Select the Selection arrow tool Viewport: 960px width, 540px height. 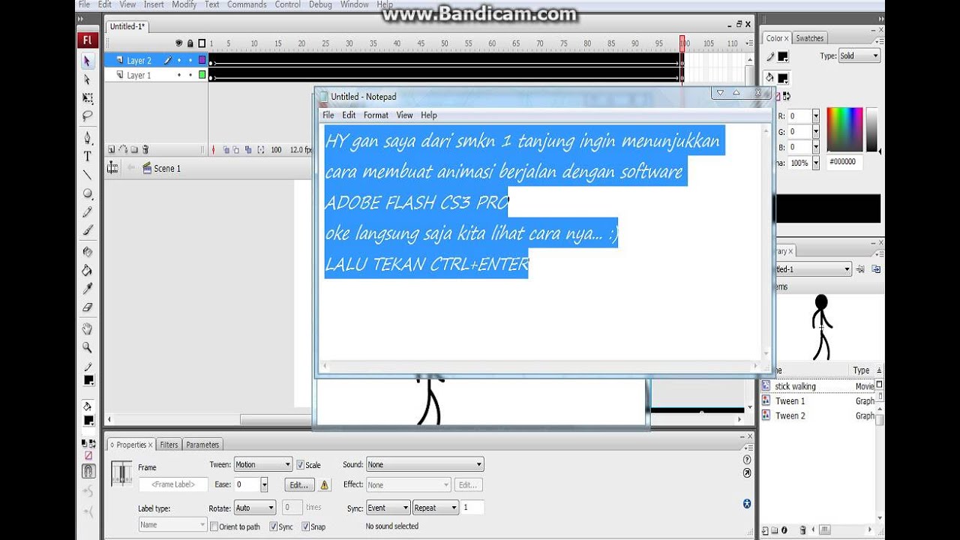(x=87, y=61)
